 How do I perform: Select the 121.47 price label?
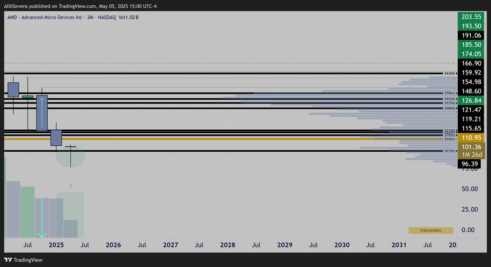(471, 110)
